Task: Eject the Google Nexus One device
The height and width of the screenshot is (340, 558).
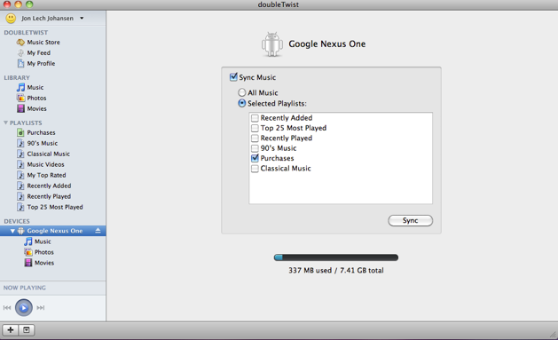Action: 98,231
